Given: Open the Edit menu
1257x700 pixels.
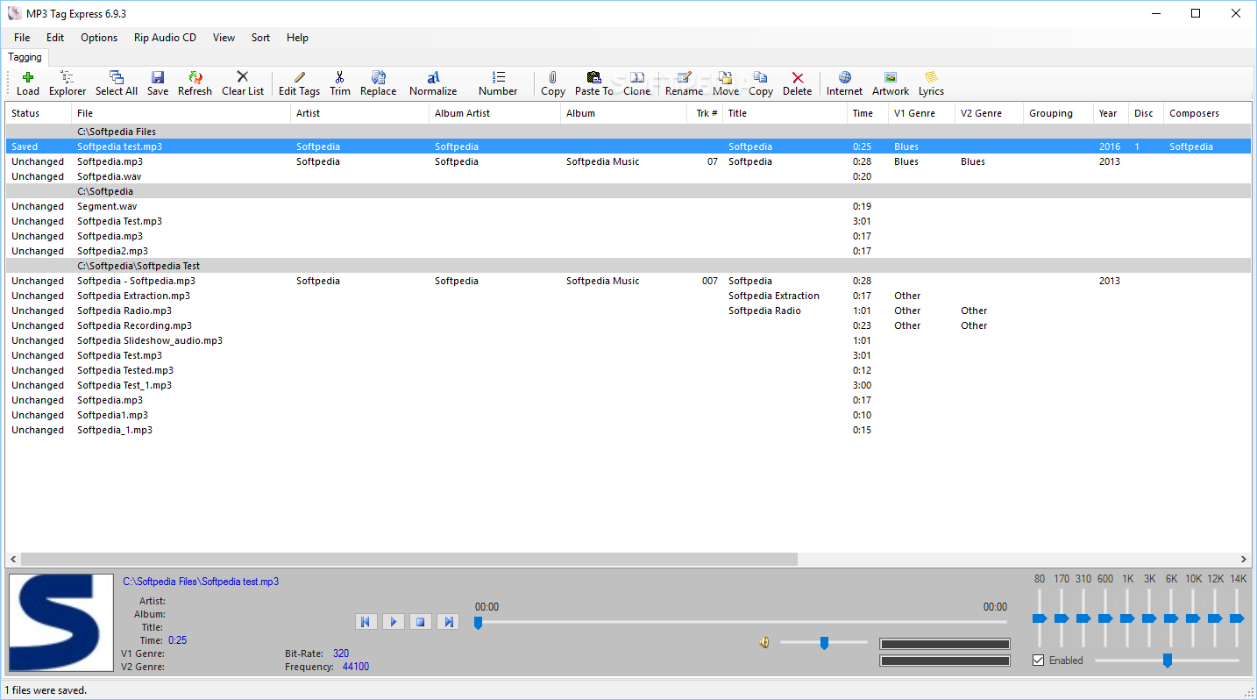Looking at the screenshot, I should point(55,38).
